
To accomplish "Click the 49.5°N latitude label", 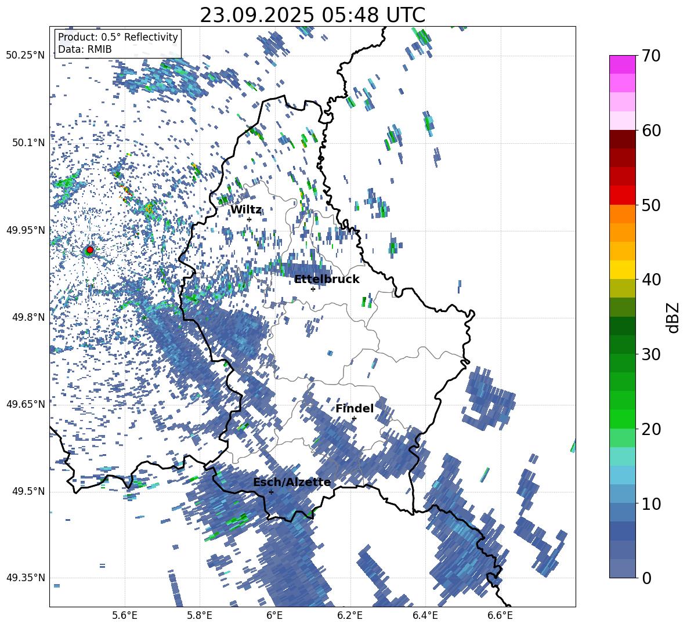I will pyautogui.click(x=28, y=491).
